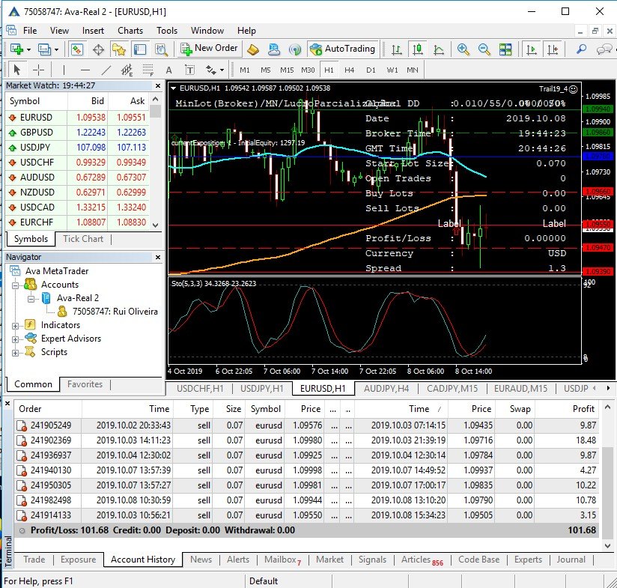Switch chart to Line Chart icon
Viewport: 617px width, 588px height.
point(438,49)
